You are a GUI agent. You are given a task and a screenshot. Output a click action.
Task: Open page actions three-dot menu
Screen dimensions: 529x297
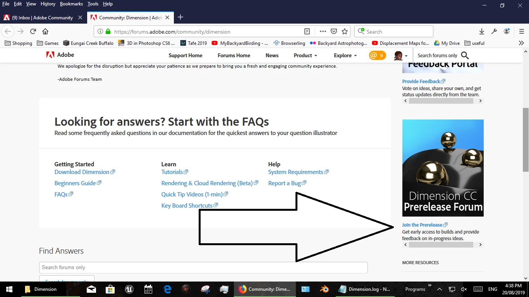point(323,31)
